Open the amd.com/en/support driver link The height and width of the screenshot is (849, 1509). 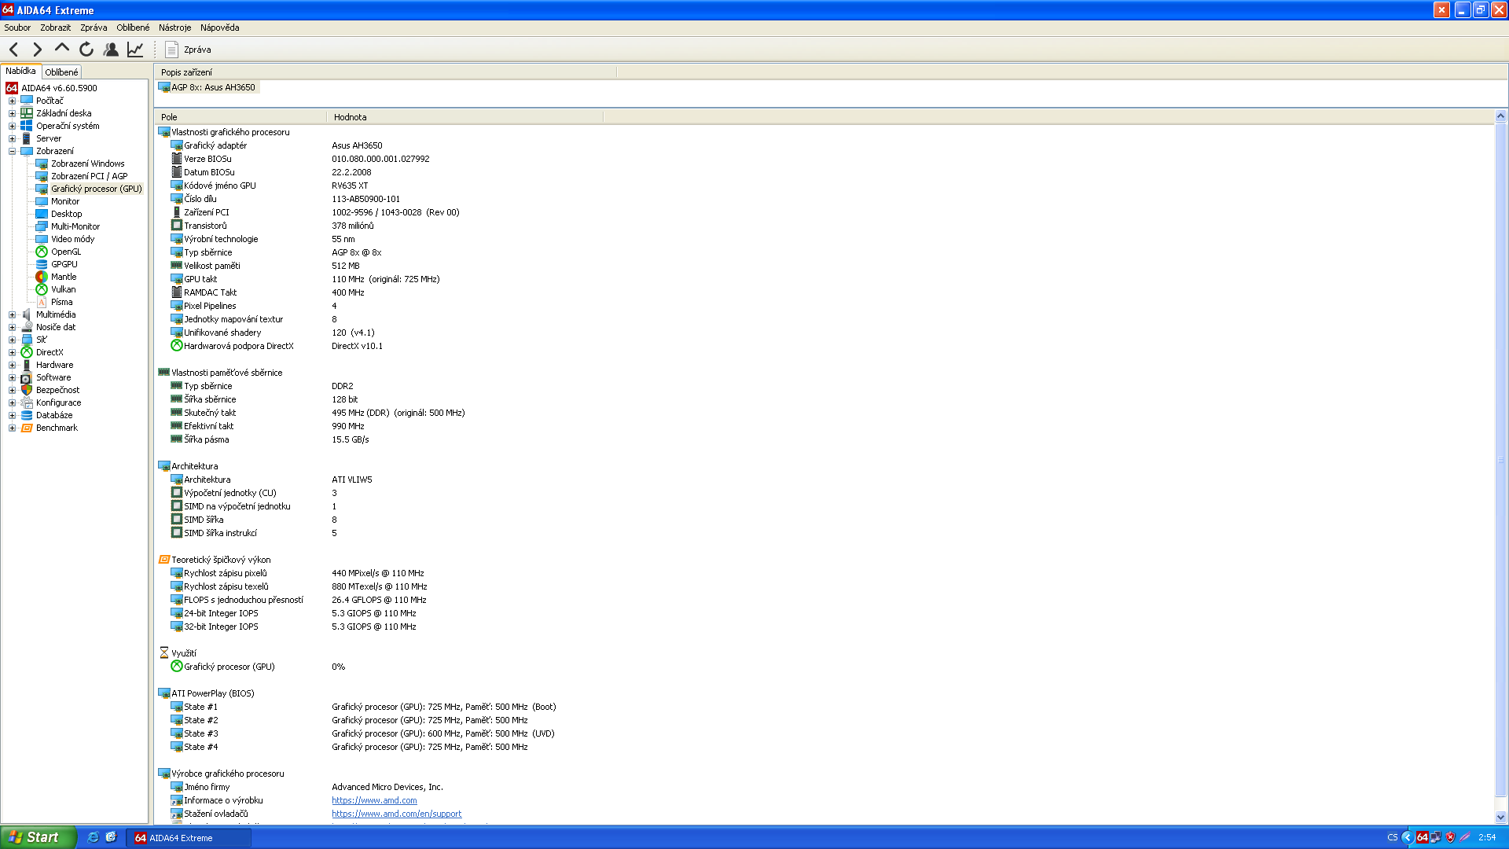[396, 814]
